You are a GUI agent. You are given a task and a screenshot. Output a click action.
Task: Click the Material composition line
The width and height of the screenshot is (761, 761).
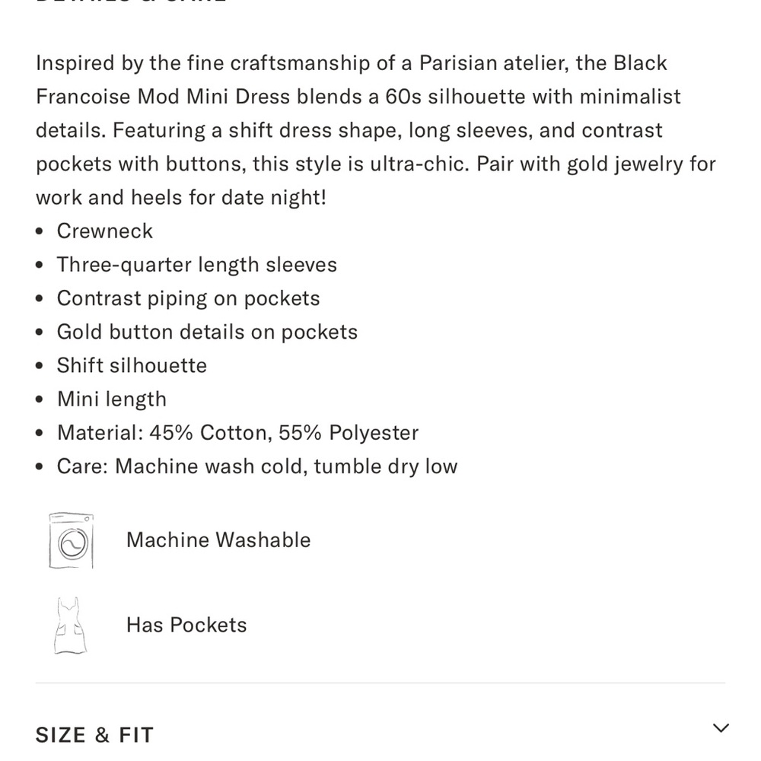(x=237, y=433)
